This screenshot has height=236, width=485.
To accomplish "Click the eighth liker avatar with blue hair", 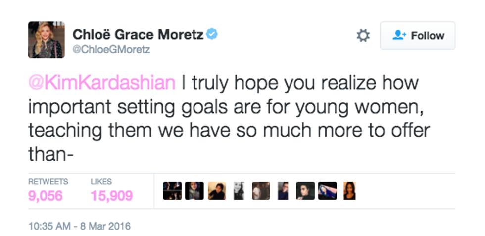I will click(327, 191).
